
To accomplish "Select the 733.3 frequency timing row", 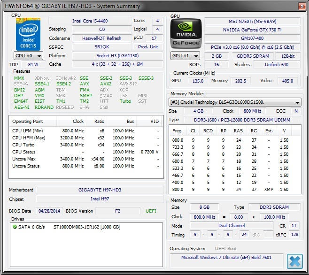I will (x=235, y=147).
